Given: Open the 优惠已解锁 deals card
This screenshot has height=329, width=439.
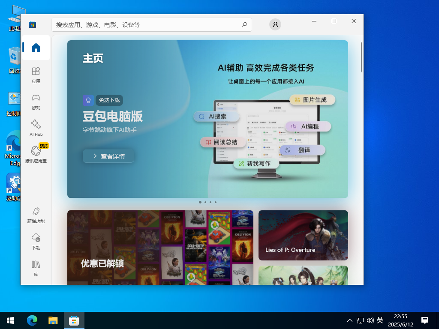Looking at the screenshot, I should (160, 248).
